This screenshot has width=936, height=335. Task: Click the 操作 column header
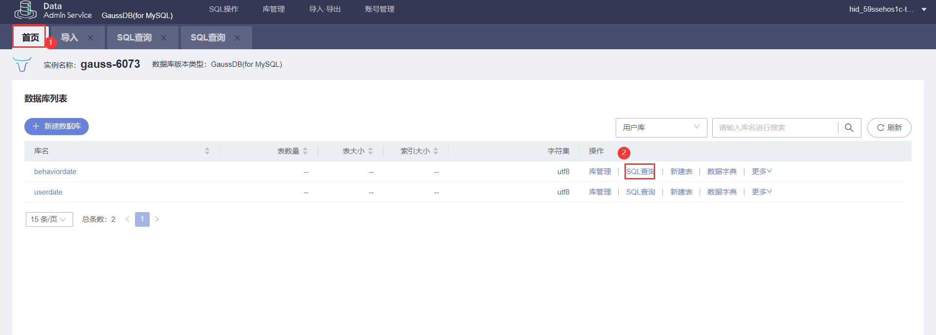click(596, 151)
